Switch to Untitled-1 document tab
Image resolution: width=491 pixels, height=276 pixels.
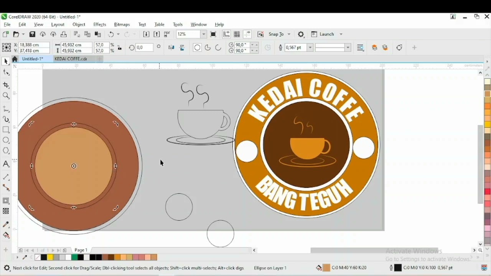click(x=36, y=59)
